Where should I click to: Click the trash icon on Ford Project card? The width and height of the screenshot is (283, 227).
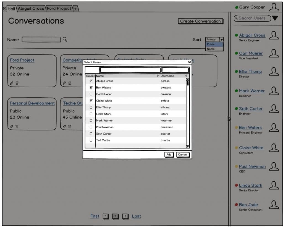[17, 83]
